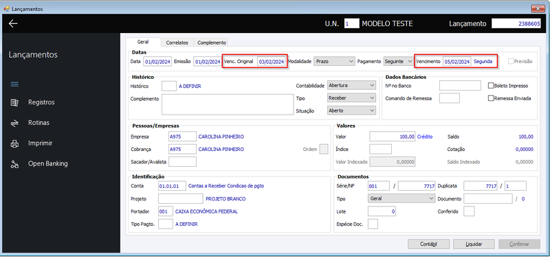Click the Espécie Doc. field
This screenshot has width=550, height=258.
point(373,224)
